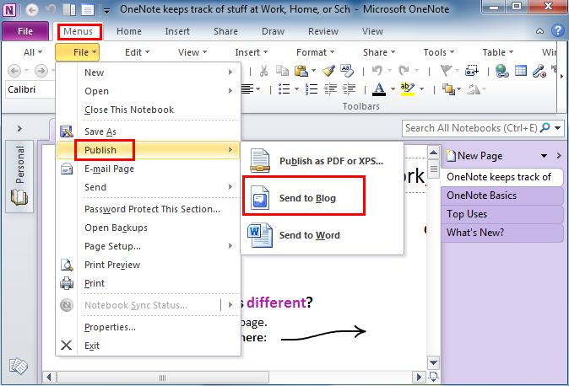Open the Table menu dropdown
Screen dimensions: 569x386
coord(498,52)
